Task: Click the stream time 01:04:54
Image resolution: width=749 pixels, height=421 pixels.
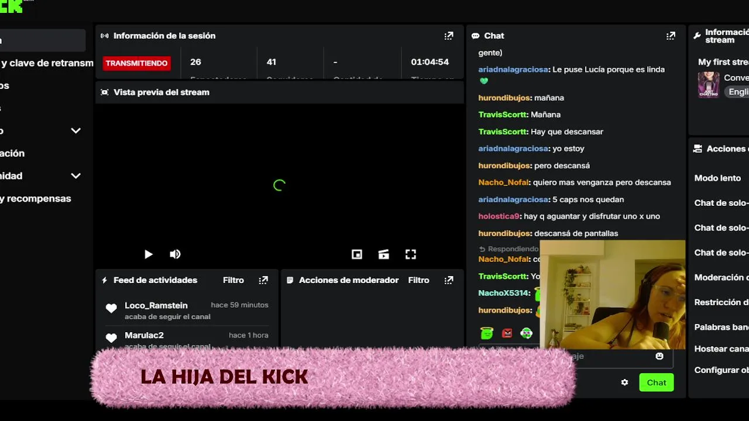Action: [430, 62]
